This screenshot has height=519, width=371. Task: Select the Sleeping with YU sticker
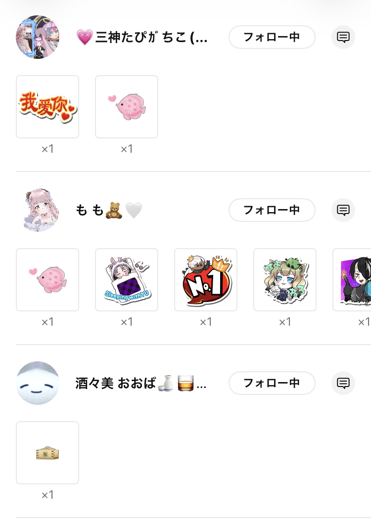127,280
